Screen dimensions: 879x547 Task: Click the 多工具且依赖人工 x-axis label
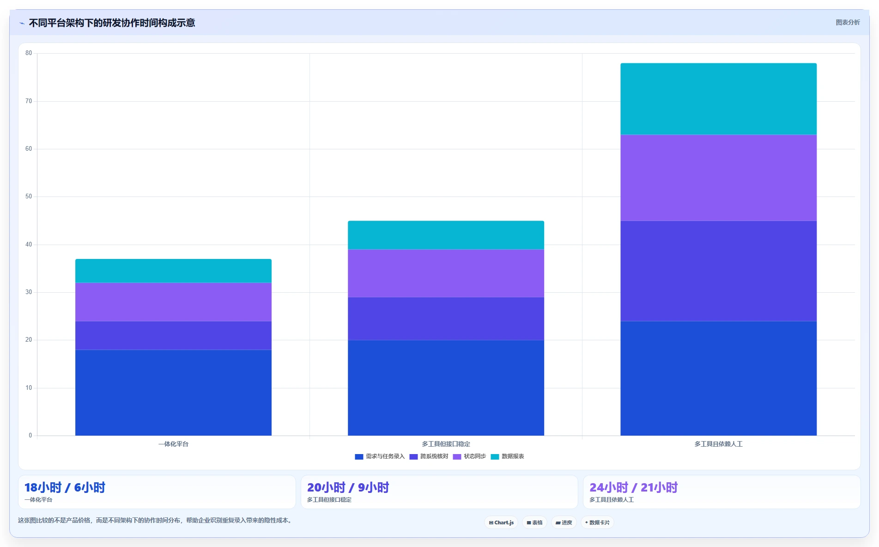coord(718,444)
